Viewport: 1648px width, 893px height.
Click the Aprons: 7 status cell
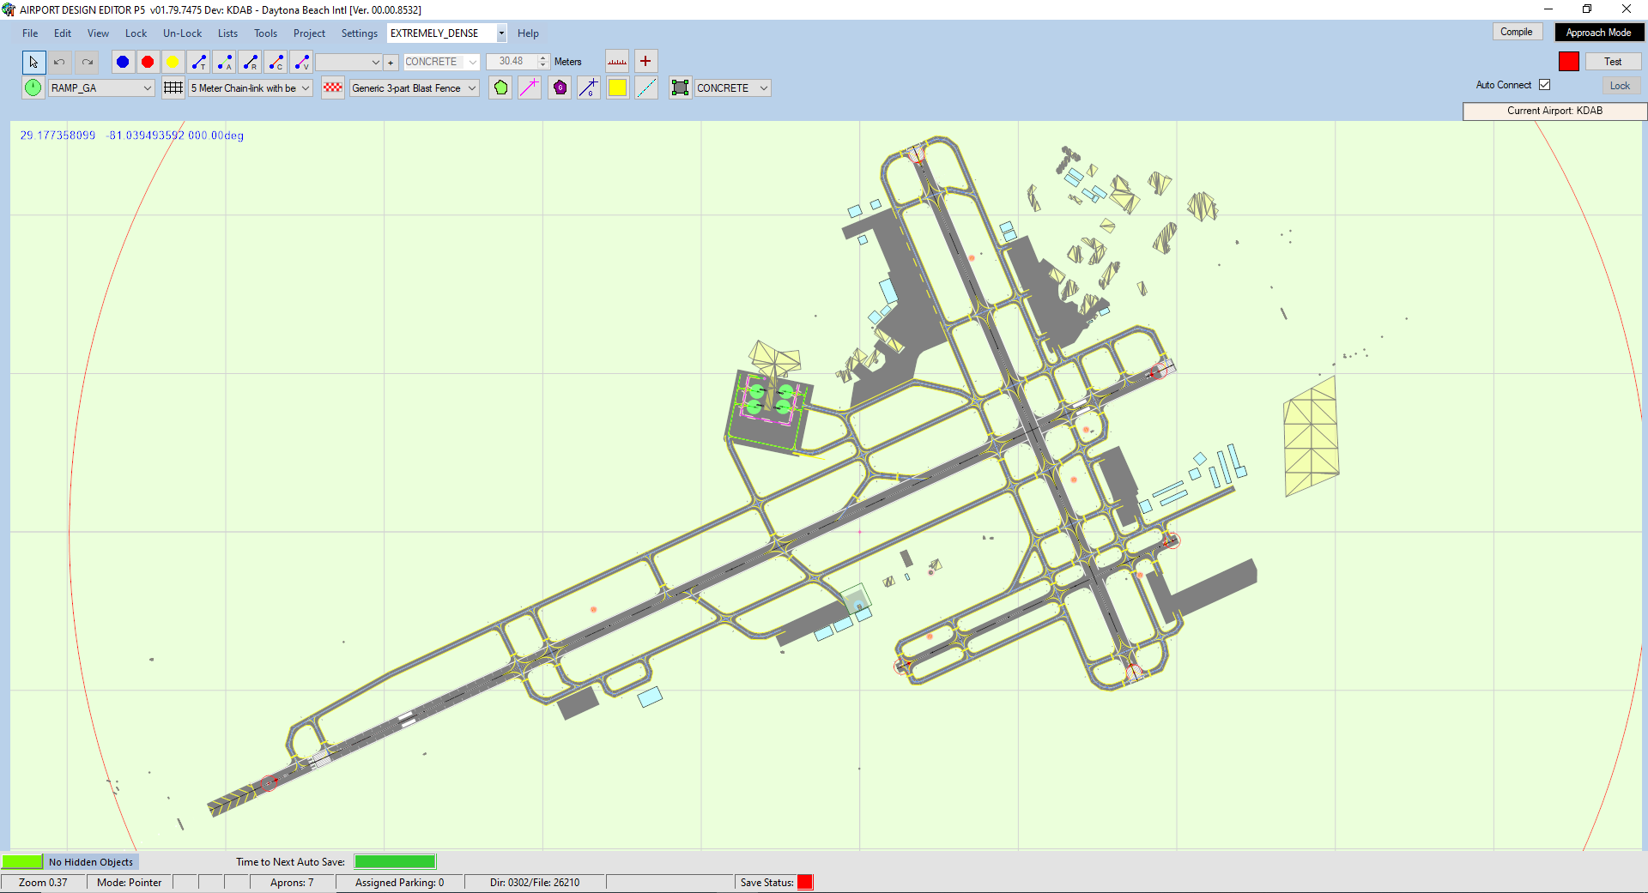(292, 883)
